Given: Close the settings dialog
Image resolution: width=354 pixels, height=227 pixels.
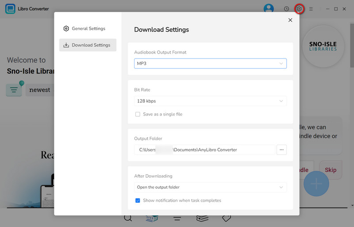Looking at the screenshot, I should 290,20.
